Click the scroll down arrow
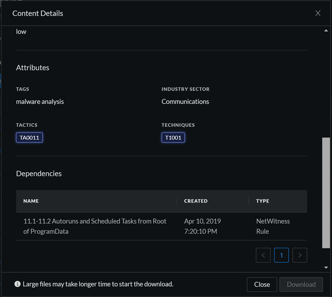 point(326,267)
